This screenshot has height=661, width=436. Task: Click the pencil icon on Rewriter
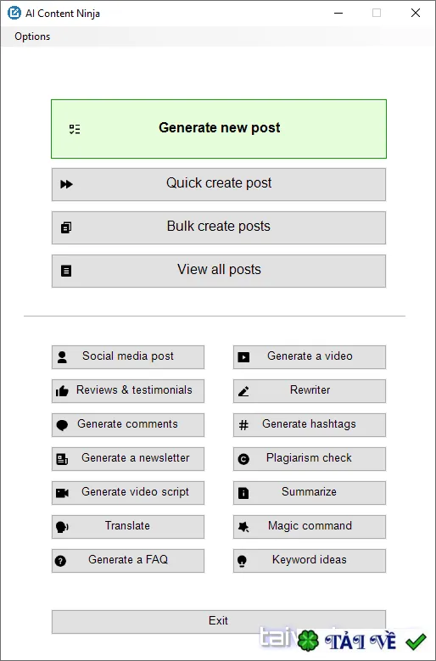tap(243, 391)
